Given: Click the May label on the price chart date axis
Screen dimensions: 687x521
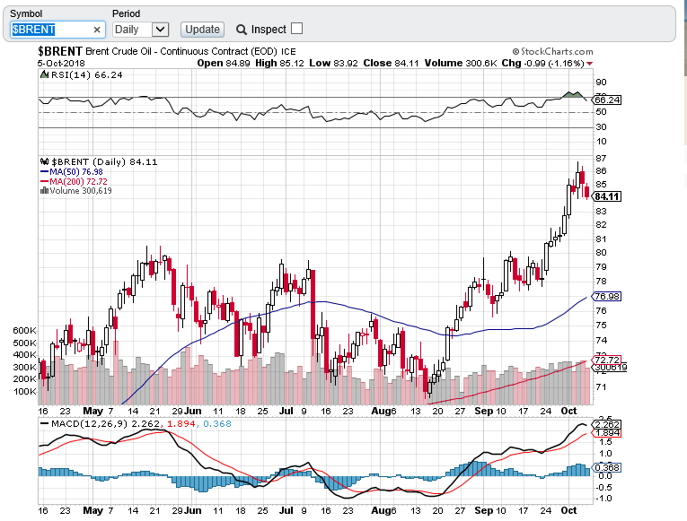Looking at the screenshot, I should point(92,412).
